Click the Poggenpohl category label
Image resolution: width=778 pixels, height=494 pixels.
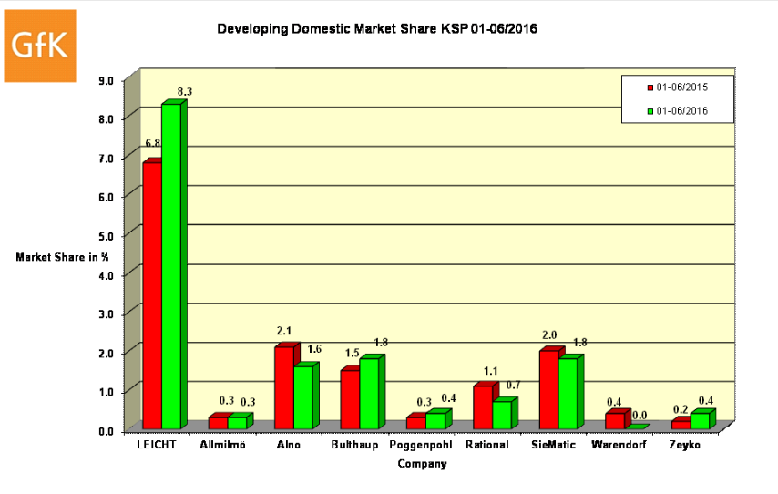pyautogui.click(x=421, y=445)
